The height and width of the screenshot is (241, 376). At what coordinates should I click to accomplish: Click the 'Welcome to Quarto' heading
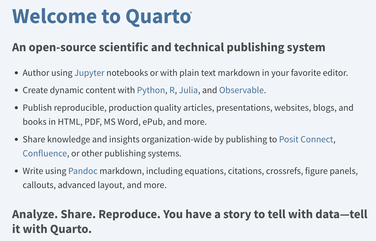102,17
